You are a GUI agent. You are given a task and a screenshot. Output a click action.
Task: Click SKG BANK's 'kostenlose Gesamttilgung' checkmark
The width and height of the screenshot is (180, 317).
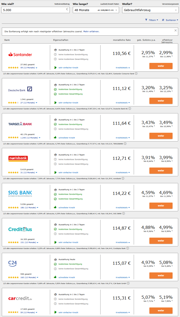55,199
